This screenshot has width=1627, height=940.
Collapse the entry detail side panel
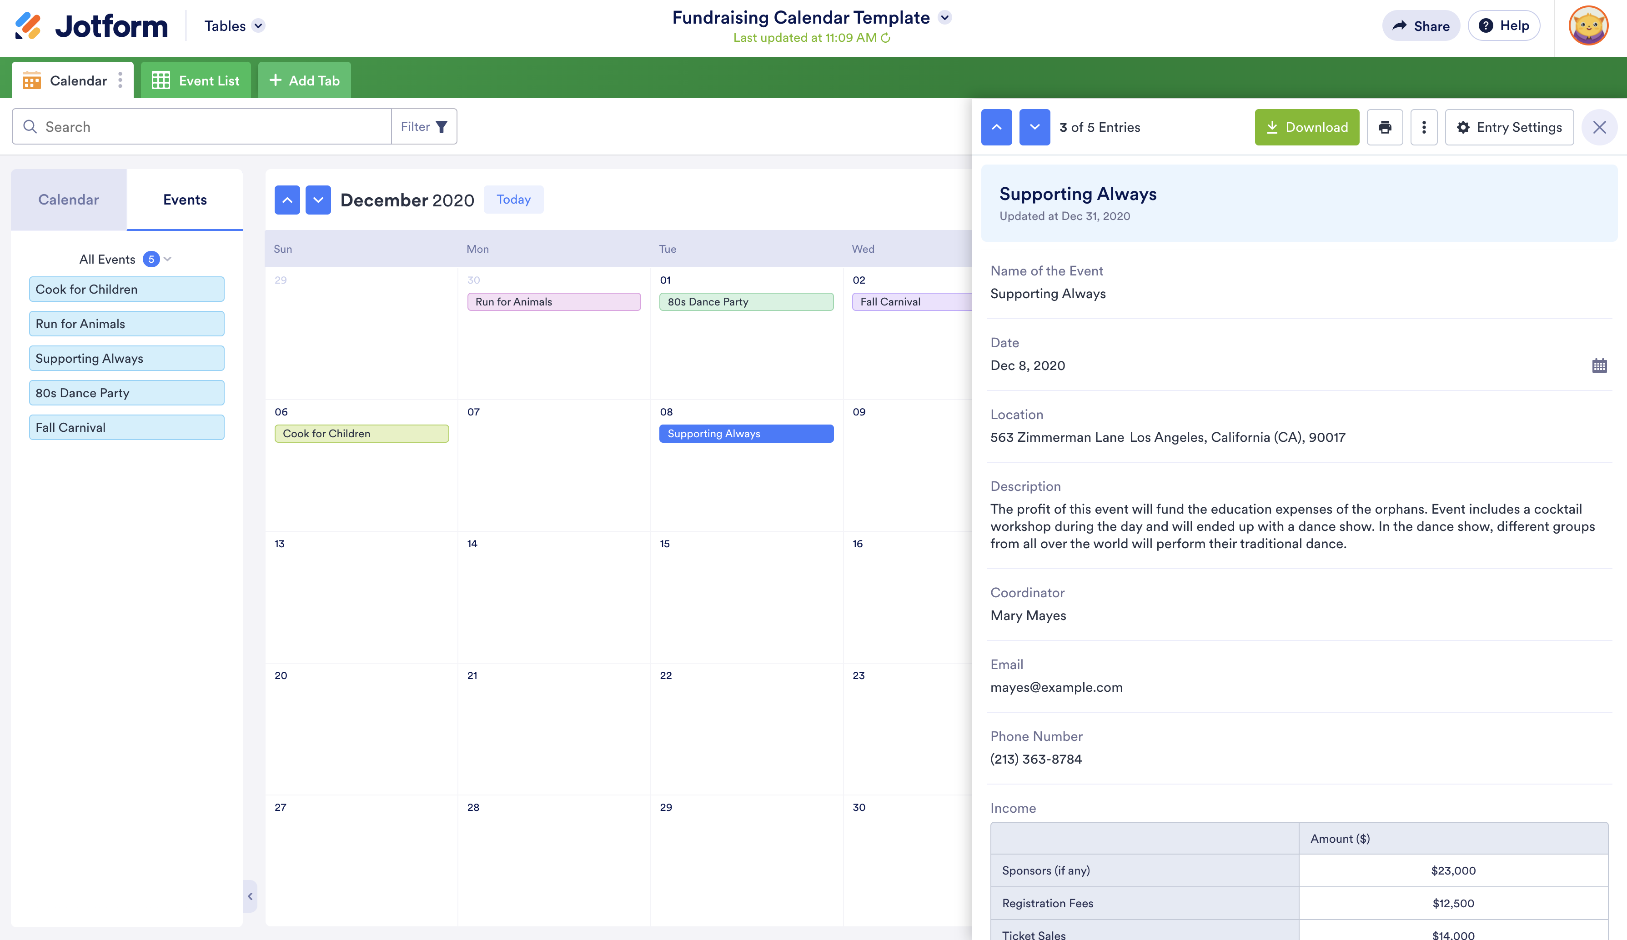[x=1599, y=126]
